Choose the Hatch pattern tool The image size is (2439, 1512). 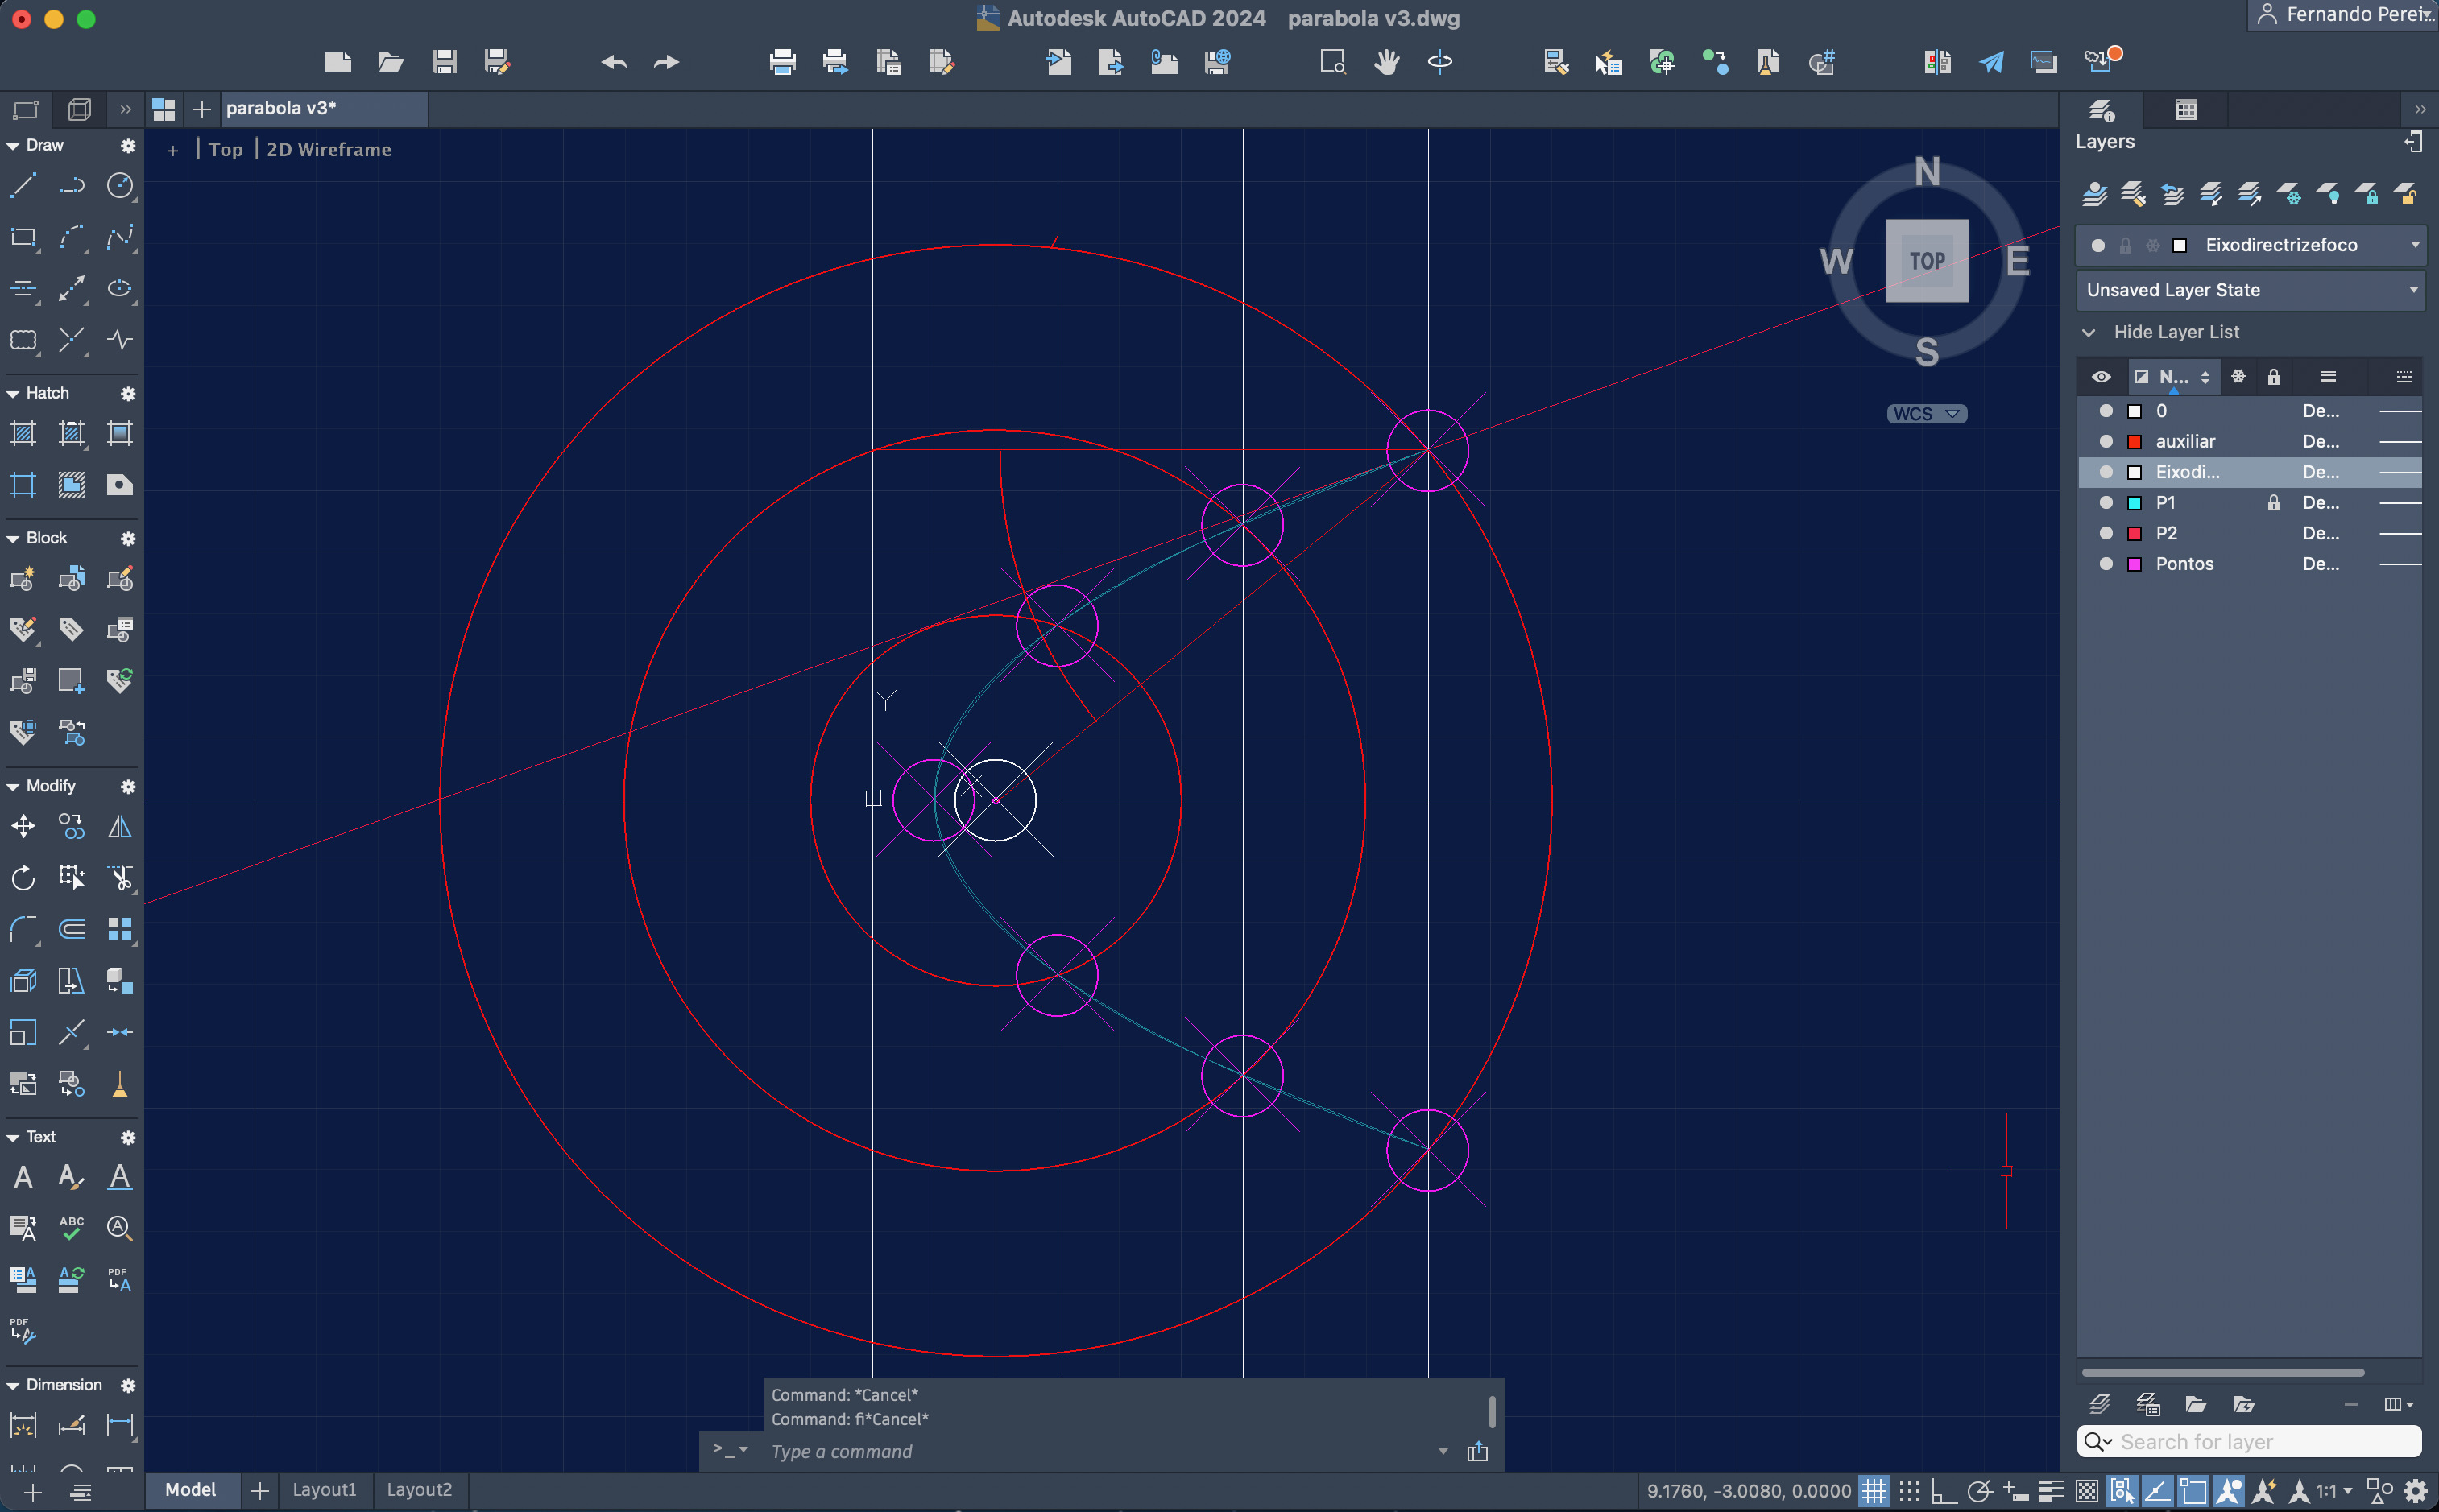click(23, 433)
